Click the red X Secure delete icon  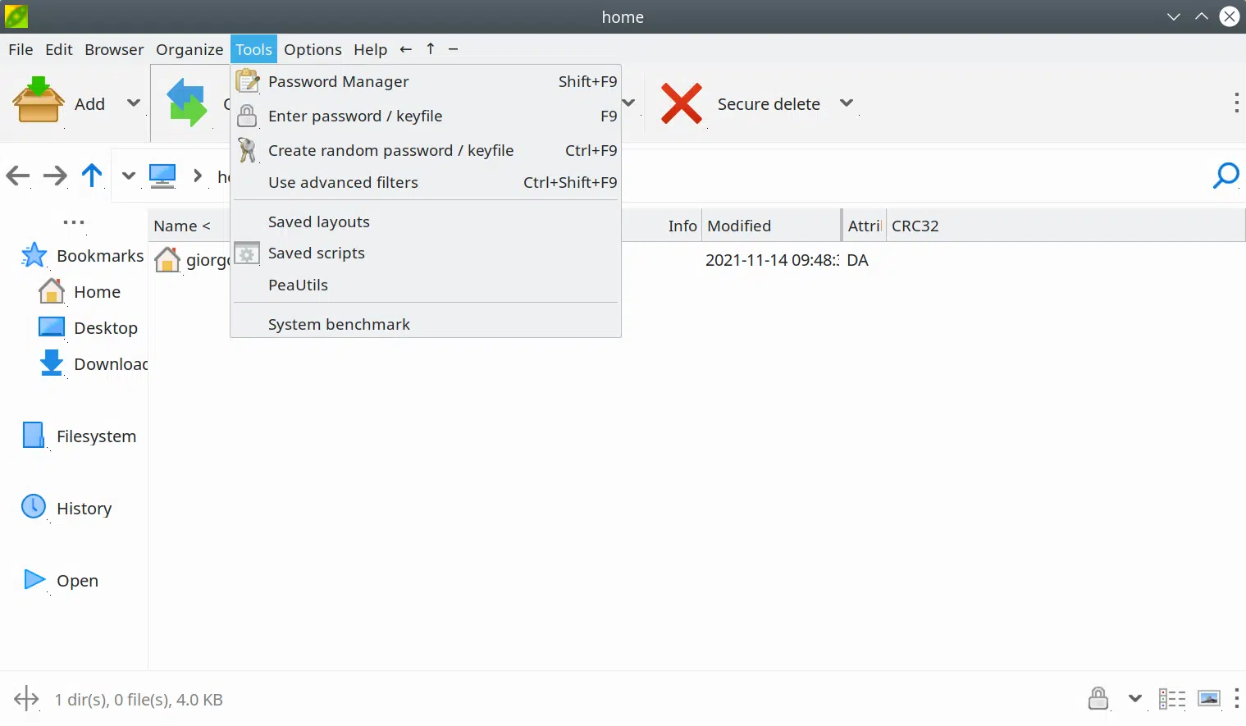click(x=681, y=103)
